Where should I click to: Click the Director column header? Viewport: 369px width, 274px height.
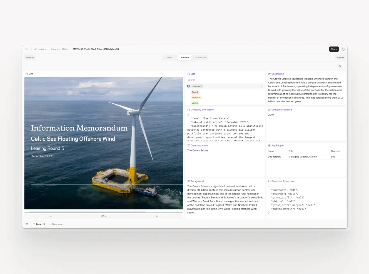coord(335,151)
